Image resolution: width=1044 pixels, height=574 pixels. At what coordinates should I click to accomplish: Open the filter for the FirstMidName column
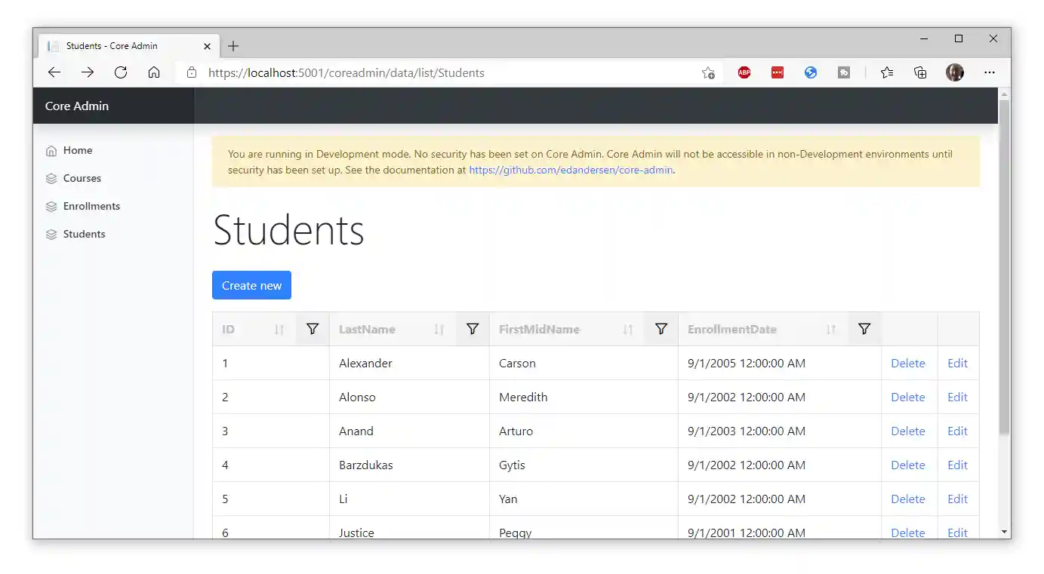[x=661, y=329]
